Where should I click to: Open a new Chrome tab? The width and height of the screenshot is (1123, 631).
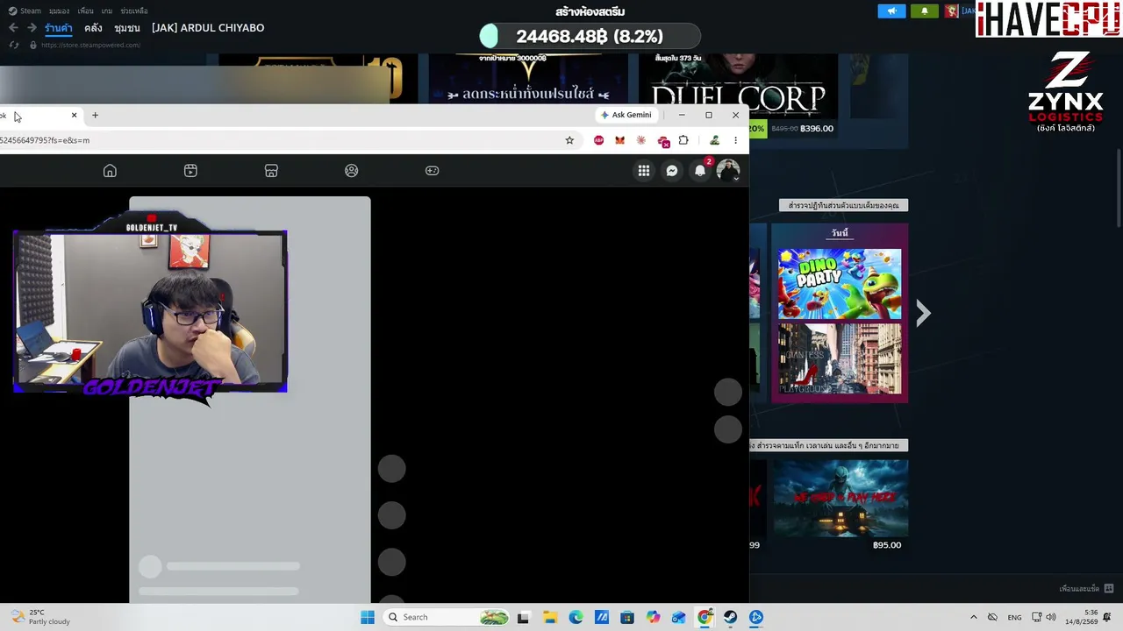(x=95, y=115)
